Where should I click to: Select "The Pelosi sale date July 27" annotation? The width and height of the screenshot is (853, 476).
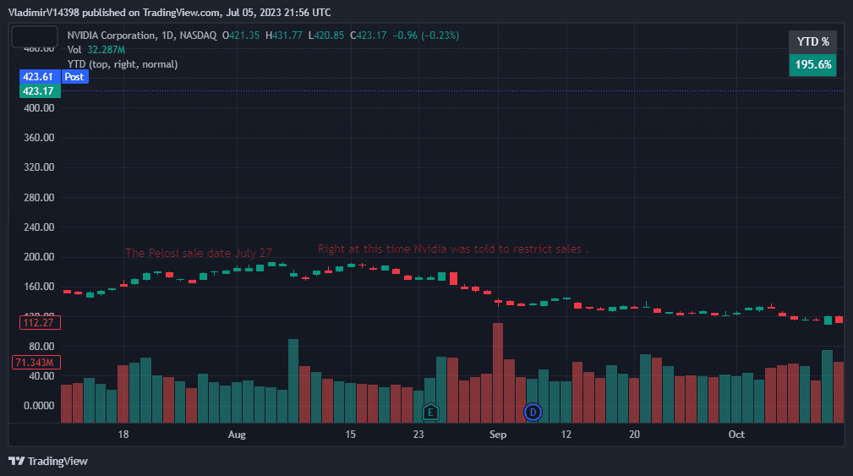point(199,253)
